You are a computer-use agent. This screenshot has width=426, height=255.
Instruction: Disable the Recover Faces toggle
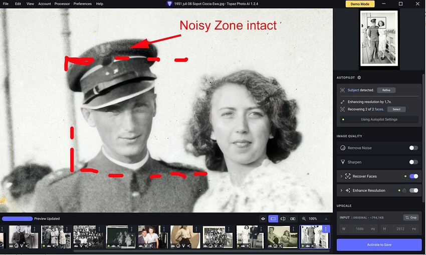(413, 176)
